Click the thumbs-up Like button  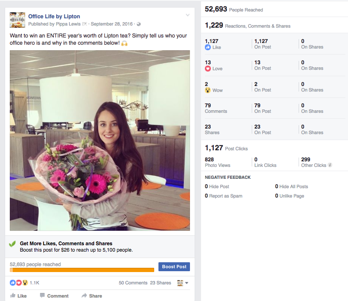coord(18,295)
